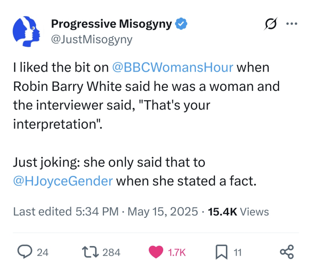The height and width of the screenshot is (270, 312).
Task: Open the 15.4K Views analytics
Action: (x=238, y=211)
